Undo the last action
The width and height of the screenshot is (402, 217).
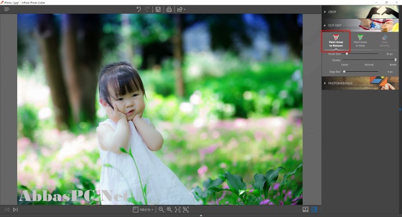138,10
